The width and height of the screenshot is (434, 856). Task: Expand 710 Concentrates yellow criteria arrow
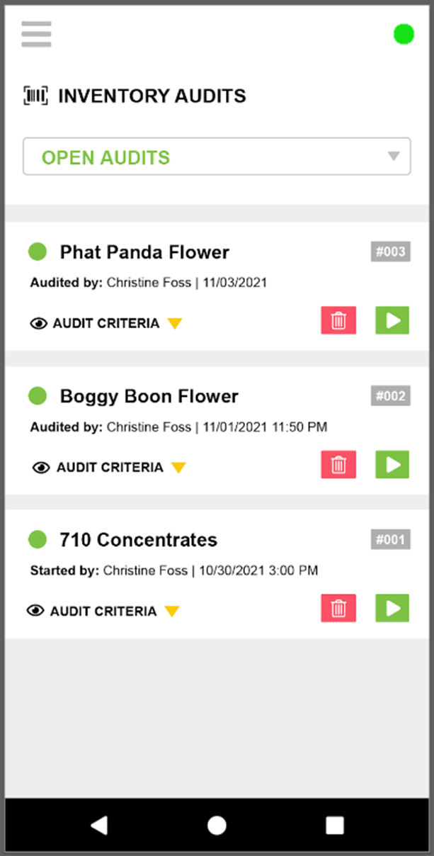[x=172, y=612]
